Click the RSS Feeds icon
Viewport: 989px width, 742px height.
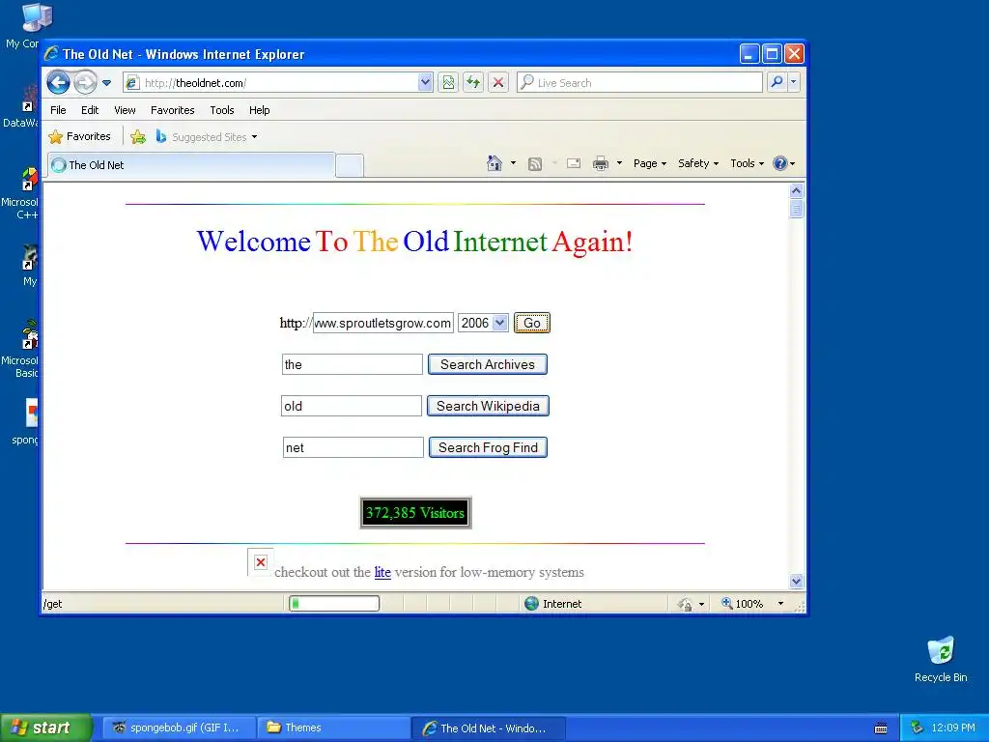click(x=535, y=164)
